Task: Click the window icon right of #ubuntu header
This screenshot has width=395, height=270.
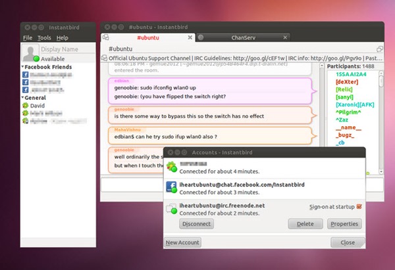Action: tap(380, 49)
